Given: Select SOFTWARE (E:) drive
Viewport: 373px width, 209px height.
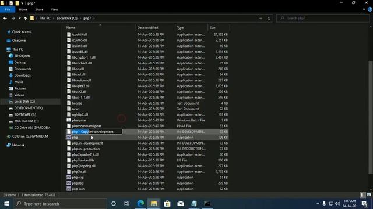Looking at the screenshot, I should [x=25, y=114].
